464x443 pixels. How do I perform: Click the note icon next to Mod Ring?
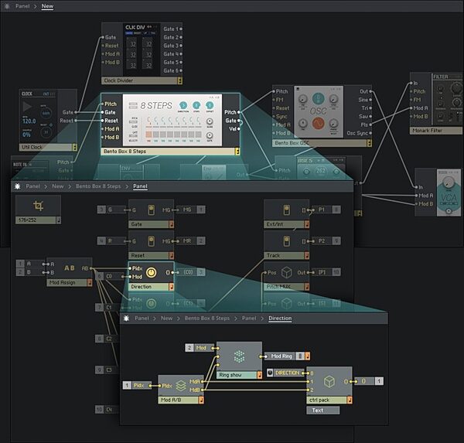pos(308,356)
